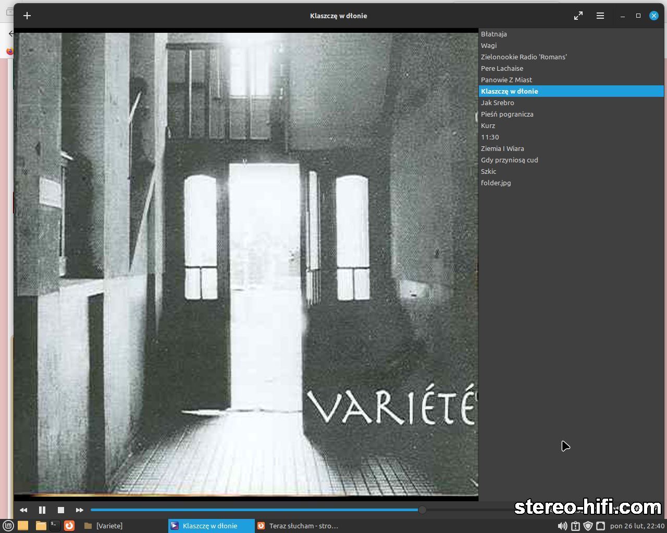Open clipboard manager tray icon

click(x=575, y=526)
